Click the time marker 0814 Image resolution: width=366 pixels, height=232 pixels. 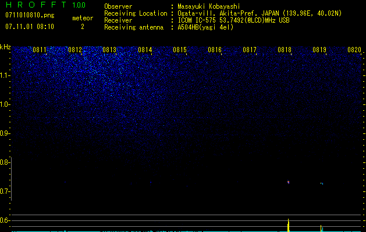pyautogui.click(x=145, y=50)
